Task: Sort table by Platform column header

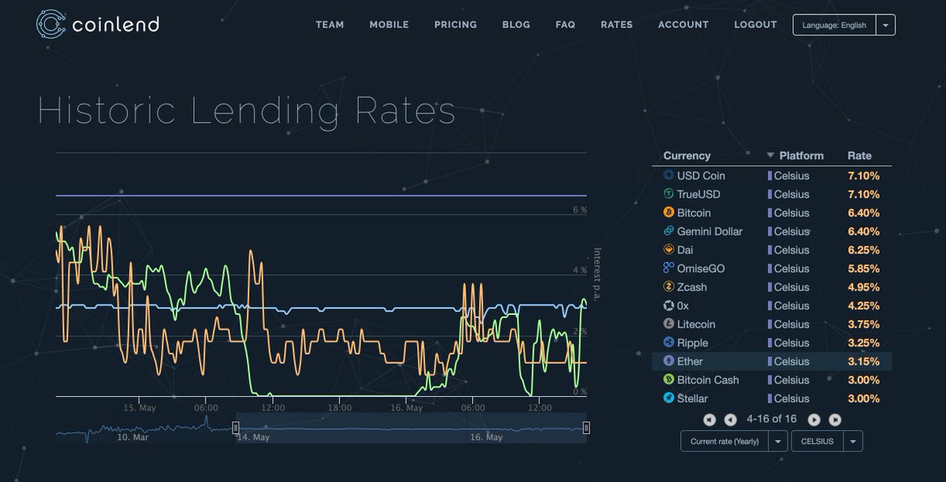Action: pyautogui.click(x=801, y=156)
